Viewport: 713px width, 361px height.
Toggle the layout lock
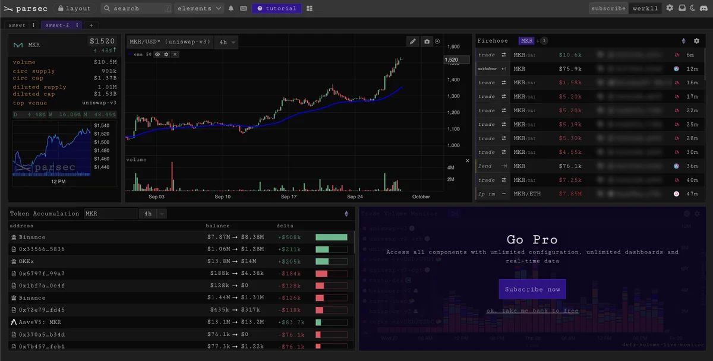75,8
